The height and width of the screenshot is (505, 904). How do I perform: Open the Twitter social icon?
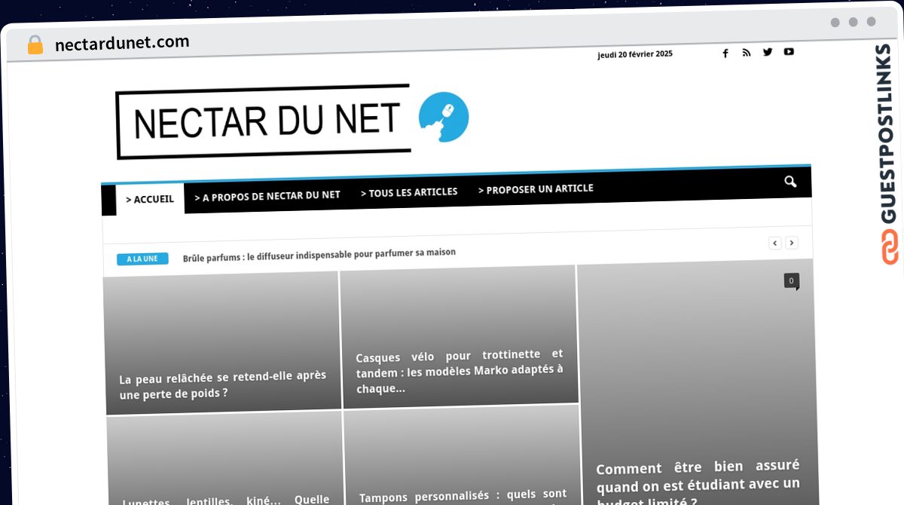(768, 52)
